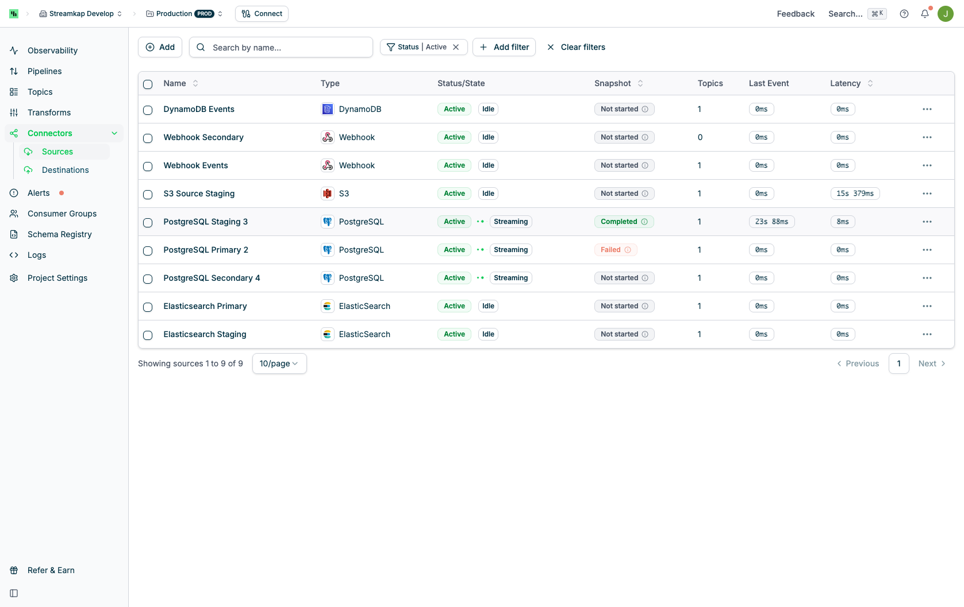Click the Next page button
The height and width of the screenshot is (607, 964).
[932, 364]
